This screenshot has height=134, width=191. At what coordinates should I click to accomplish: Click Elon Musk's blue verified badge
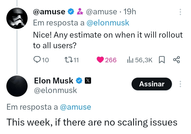pyautogui.click(x=79, y=81)
